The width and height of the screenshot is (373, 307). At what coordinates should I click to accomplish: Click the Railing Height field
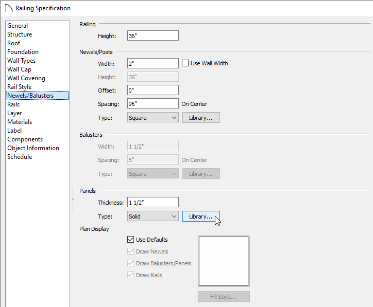click(x=153, y=35)
